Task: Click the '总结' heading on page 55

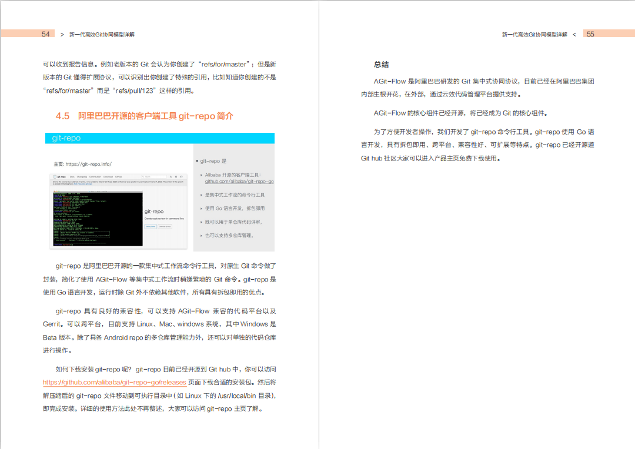Action: point(381,65)
